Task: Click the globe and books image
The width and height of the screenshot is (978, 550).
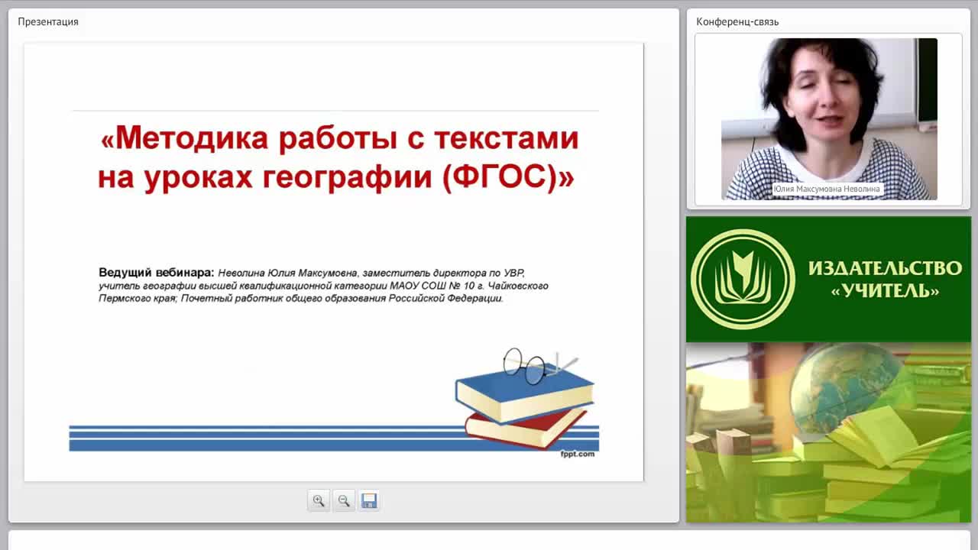Action: pyautogui.click(x=828, y=432)
